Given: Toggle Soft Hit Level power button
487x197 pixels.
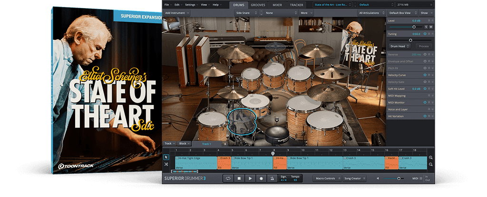Looking at the screenshot, I should point(425,89).
